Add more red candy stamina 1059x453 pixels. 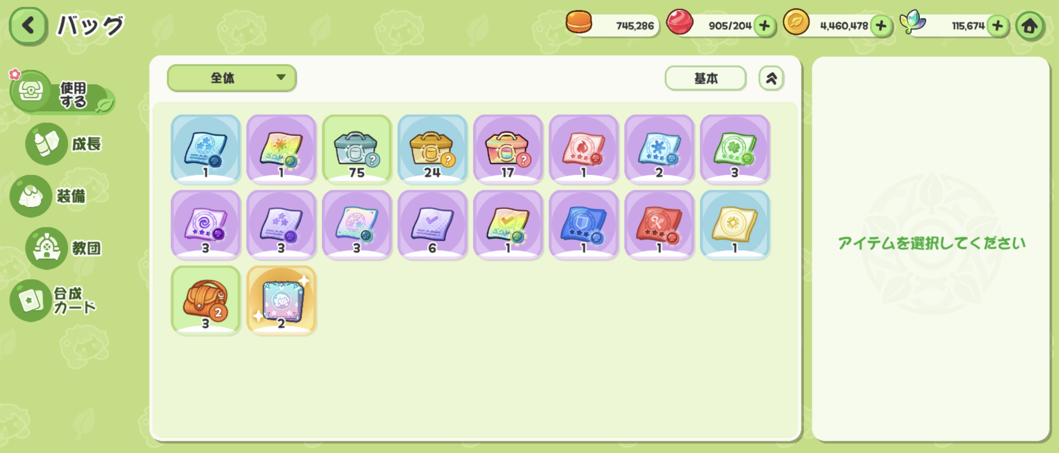point(764,26)
